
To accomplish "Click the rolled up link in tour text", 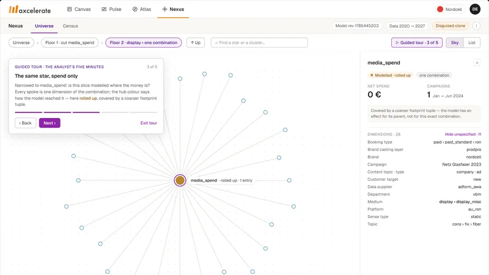I will (88, 98).
